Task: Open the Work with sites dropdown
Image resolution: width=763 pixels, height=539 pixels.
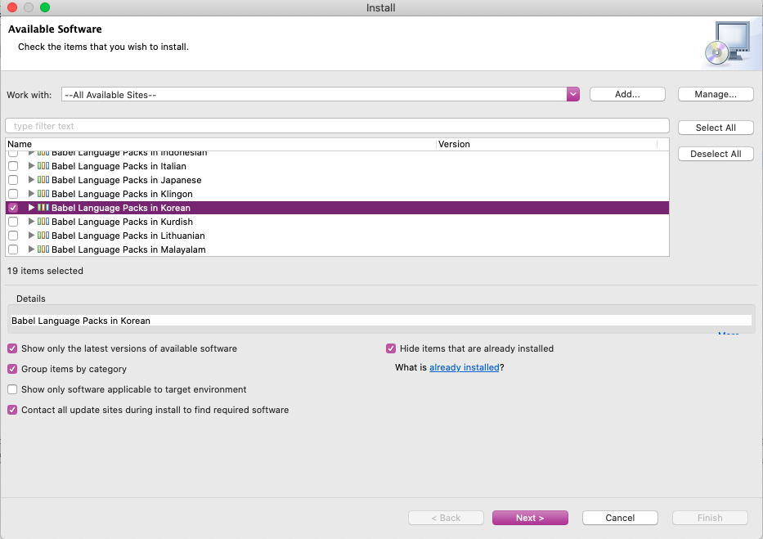Action: [572, 94]
